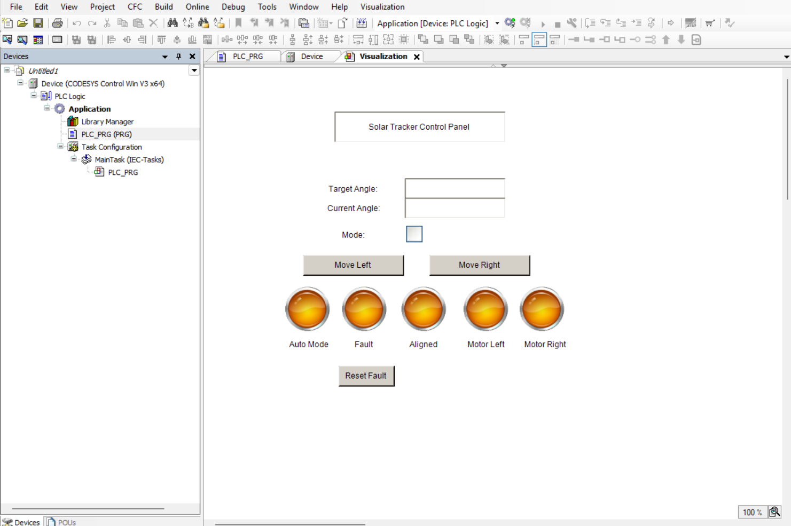Toggle the bookmark flag icon
Image resolution: width=791 pixels, height=526 pixels.
239,23
